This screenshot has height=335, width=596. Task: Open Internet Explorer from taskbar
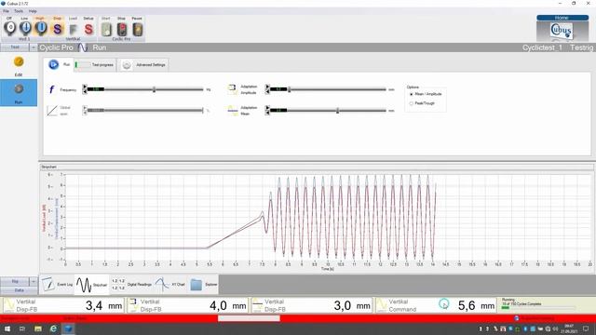(x=53, y=328)
